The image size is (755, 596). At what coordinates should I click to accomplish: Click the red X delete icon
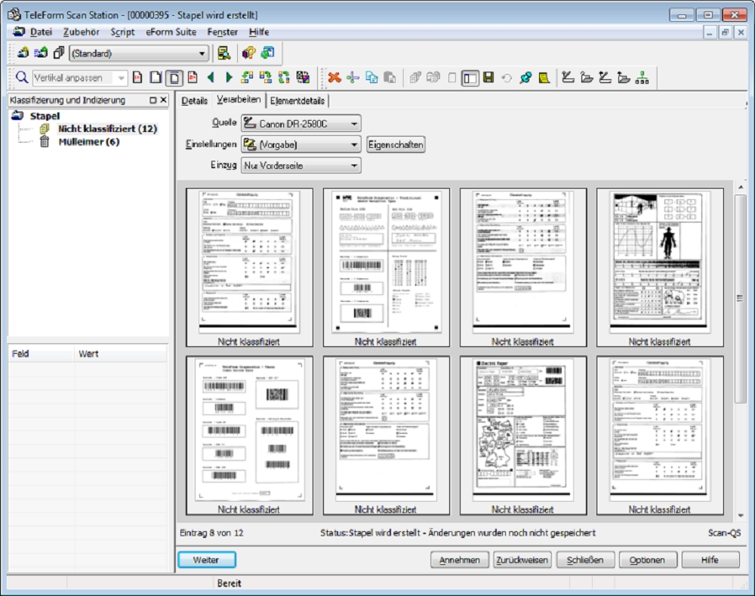point(334,78)
